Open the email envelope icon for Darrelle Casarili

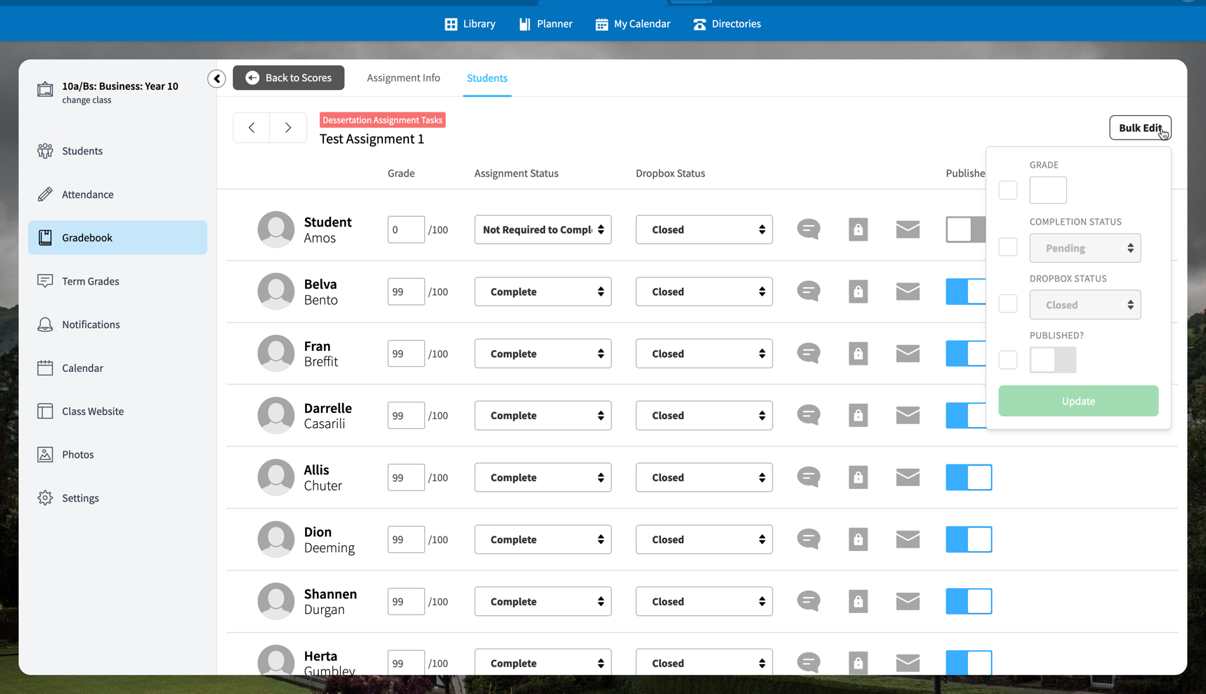[907, 415]
